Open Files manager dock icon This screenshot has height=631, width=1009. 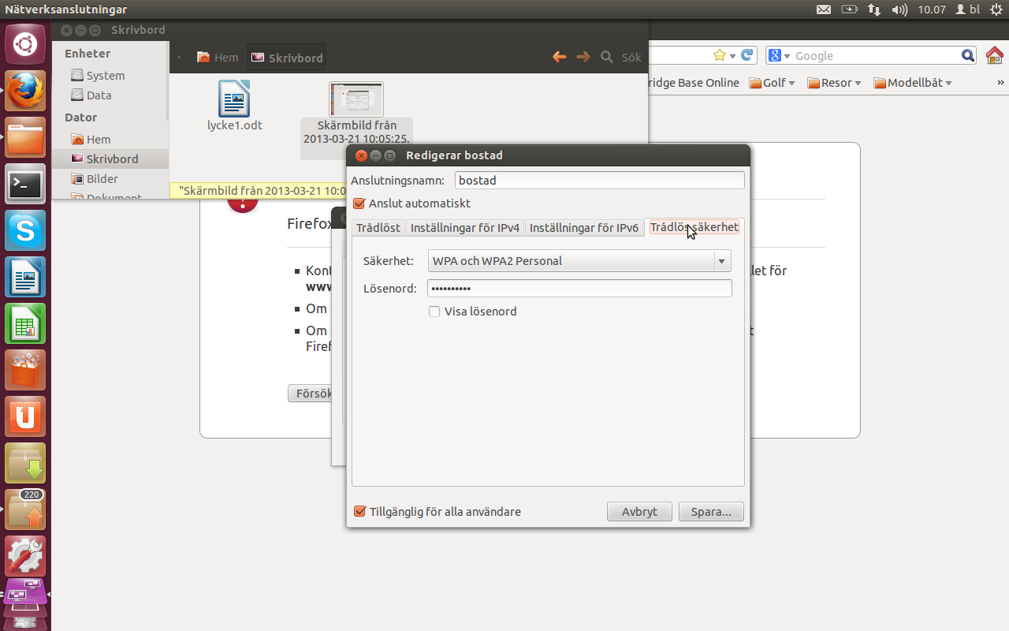tap(25, 137)
